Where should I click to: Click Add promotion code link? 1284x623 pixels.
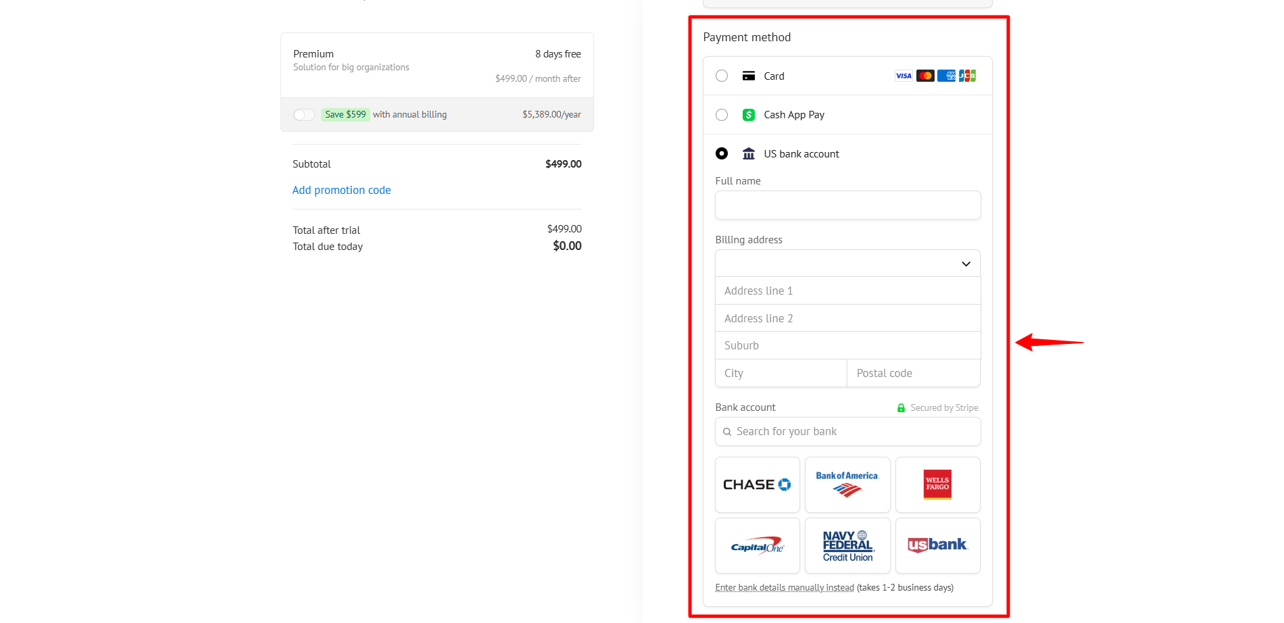tap(341, 191)
